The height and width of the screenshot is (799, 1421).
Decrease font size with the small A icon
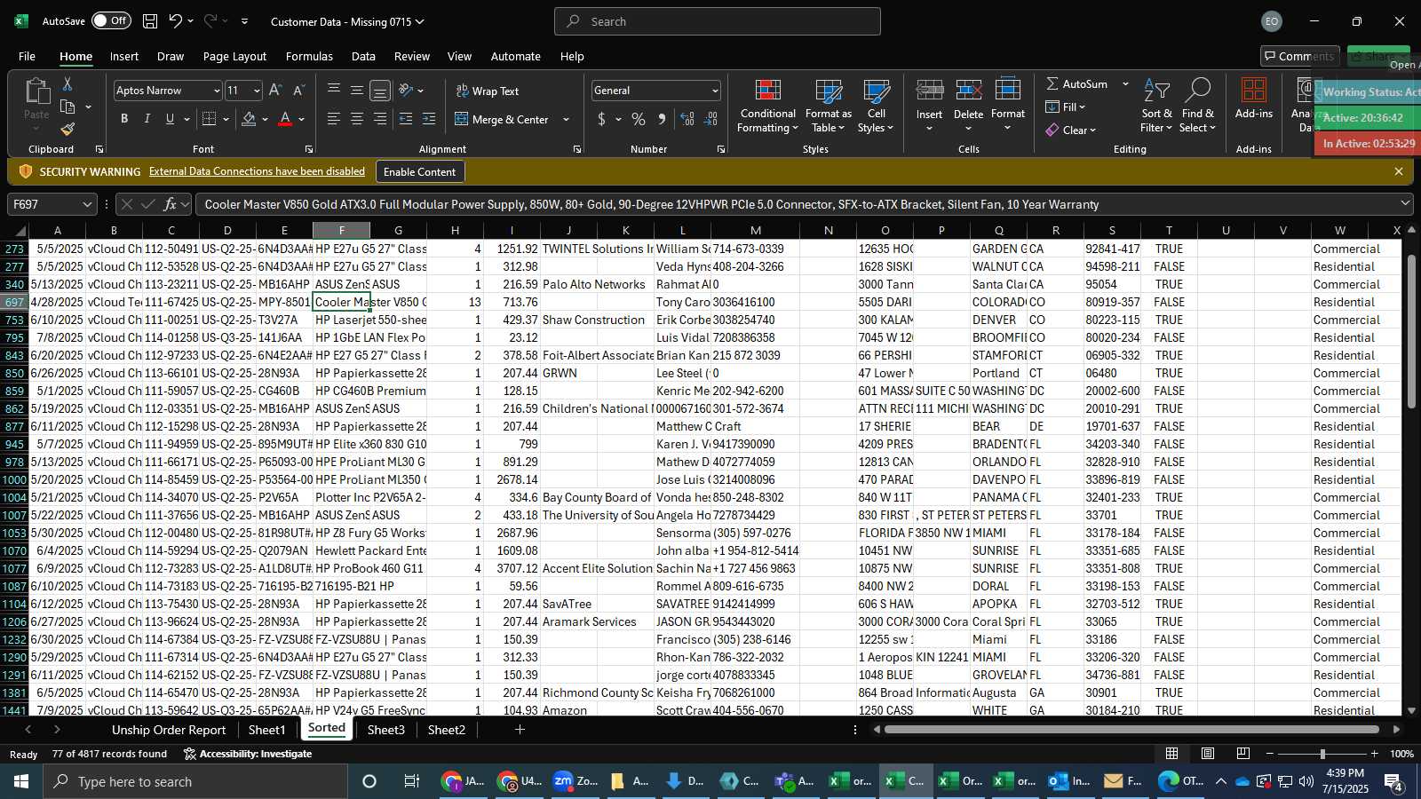[x=298, y=91]
